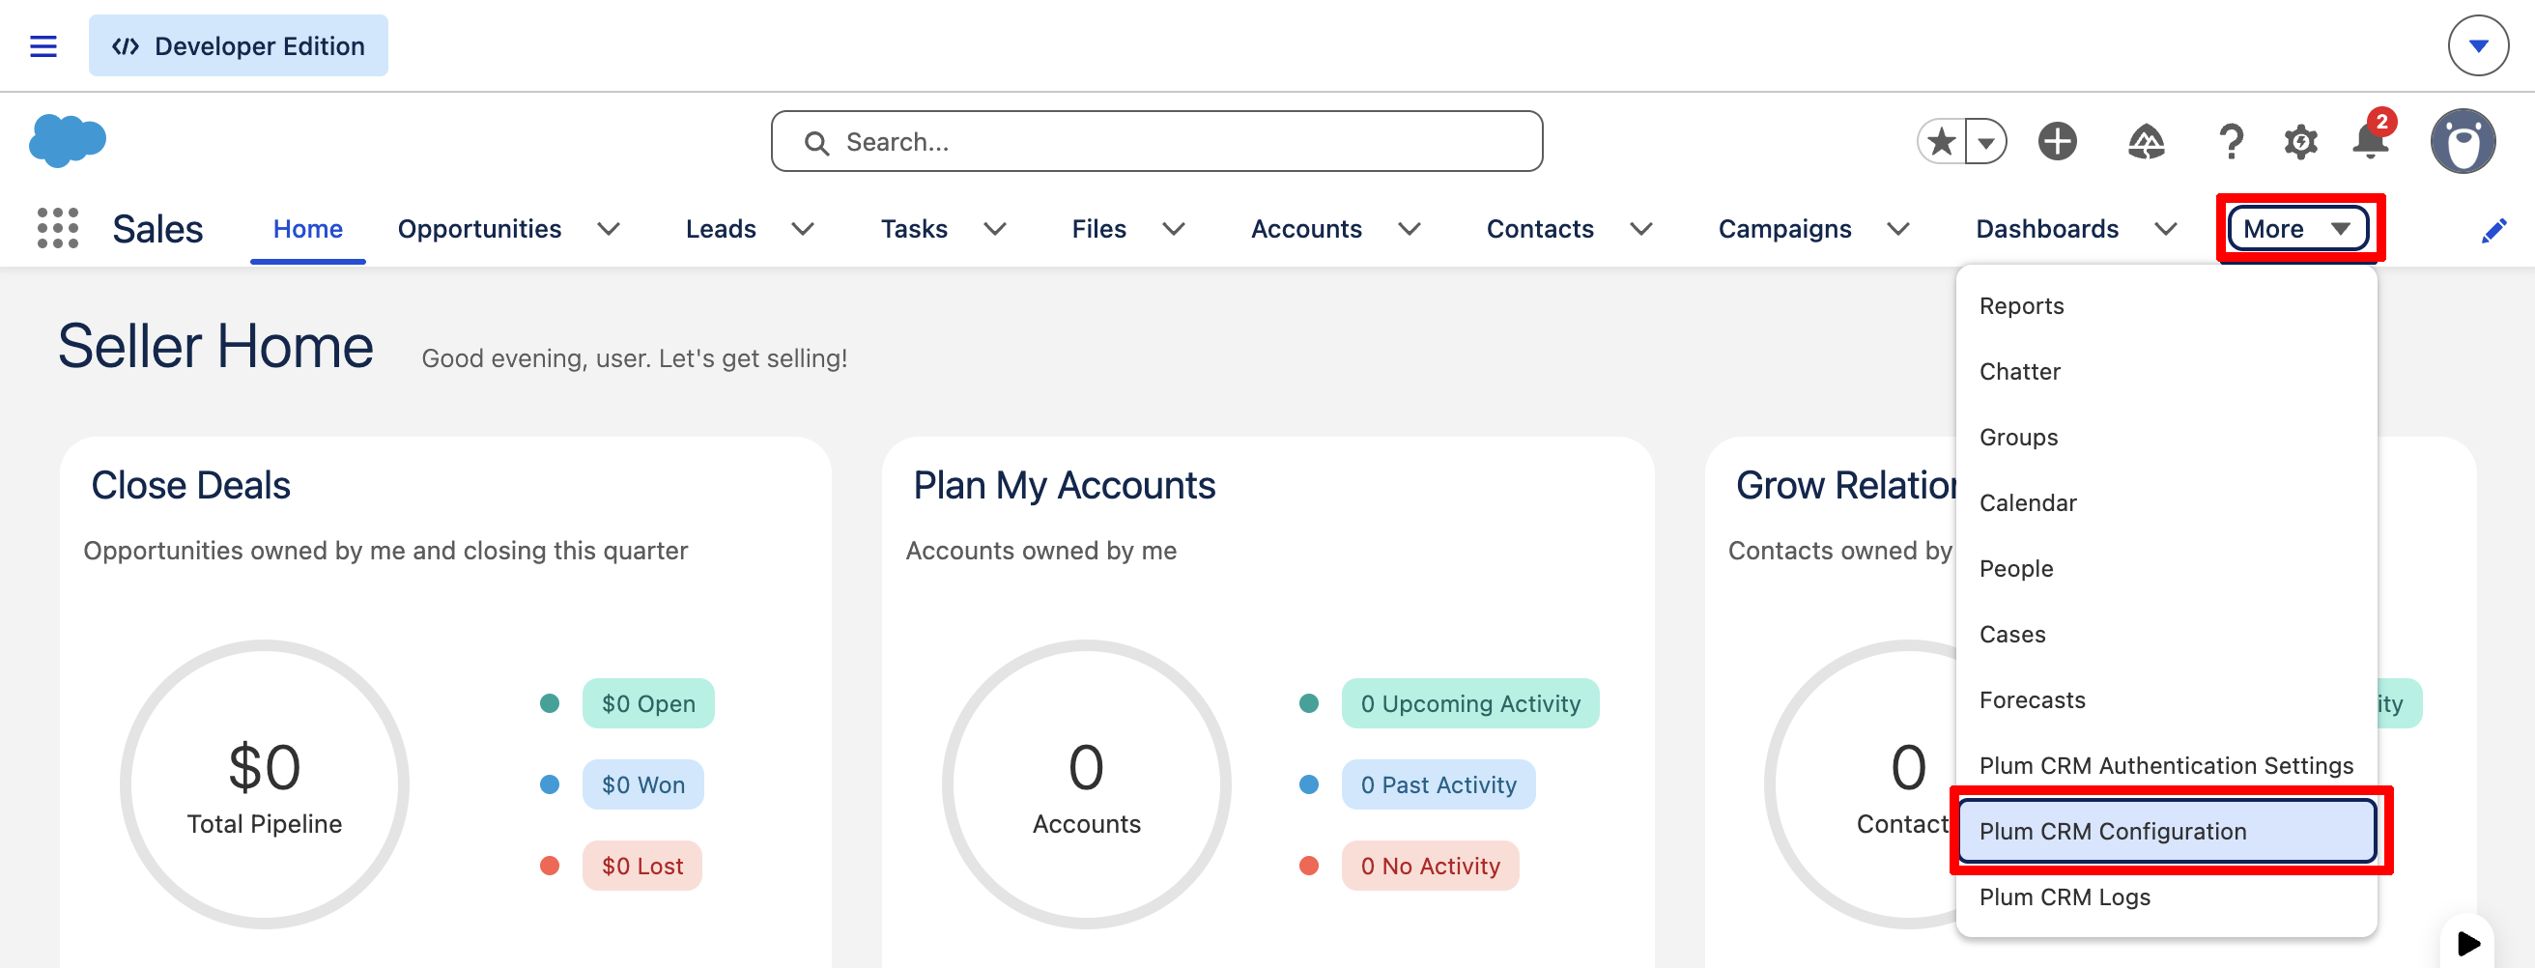Viewport: 2535px width, 968px height.
Task: Toggle the More navigation menu
Action: pyautogui.click(x=2298, y=229)
